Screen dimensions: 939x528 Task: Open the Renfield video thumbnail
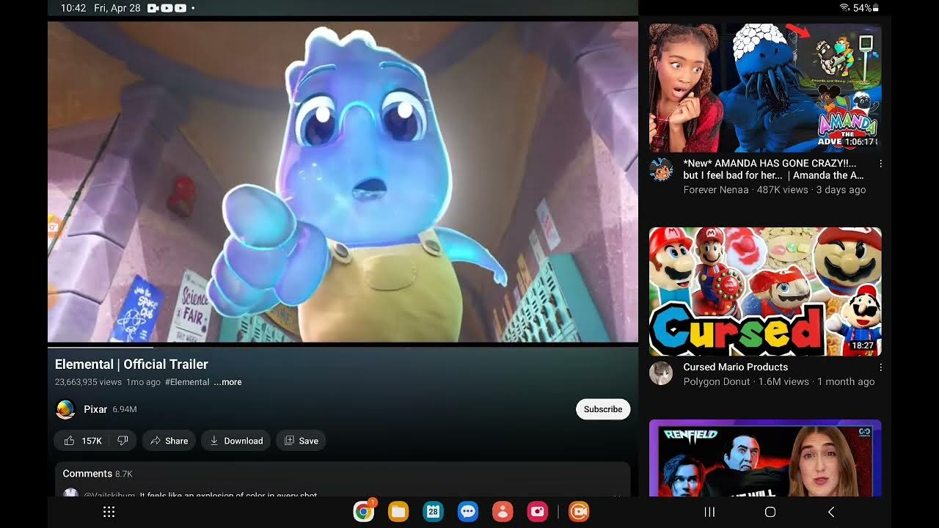click(765, 458)
